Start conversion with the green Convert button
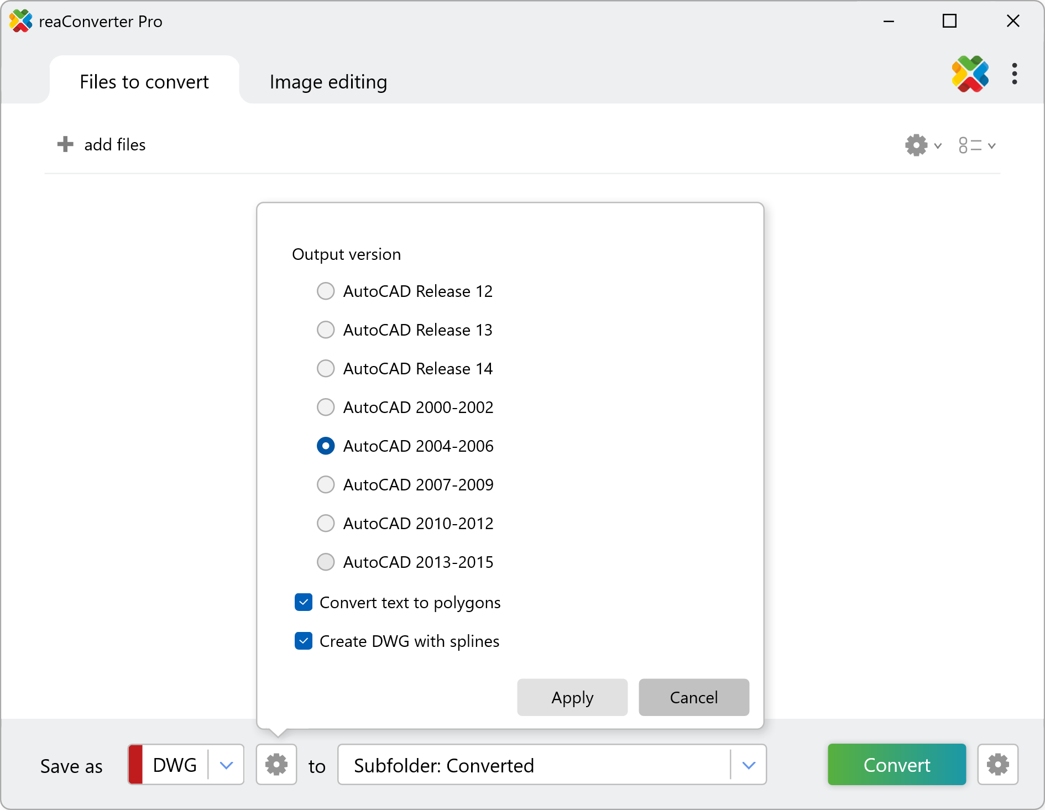1045x810 pixels. (896, 765)
